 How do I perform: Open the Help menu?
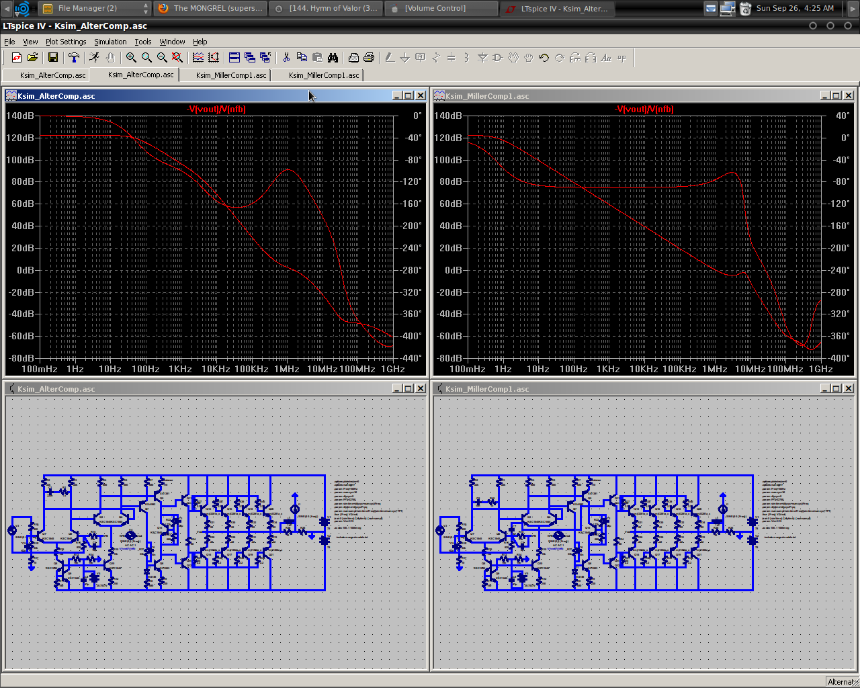200,42
